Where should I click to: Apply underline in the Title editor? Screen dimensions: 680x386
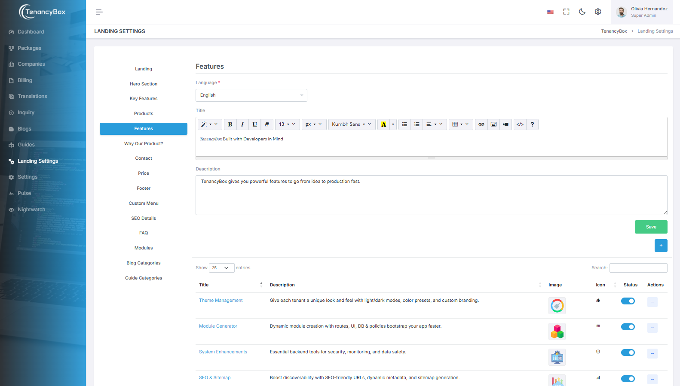pyautogui.click(x=254, y=125)
